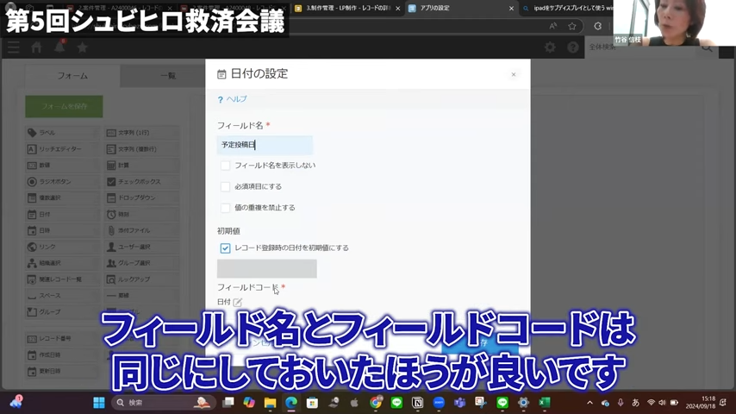
Task: Open the Windows Start menu
Action: (x=99, y=403)
